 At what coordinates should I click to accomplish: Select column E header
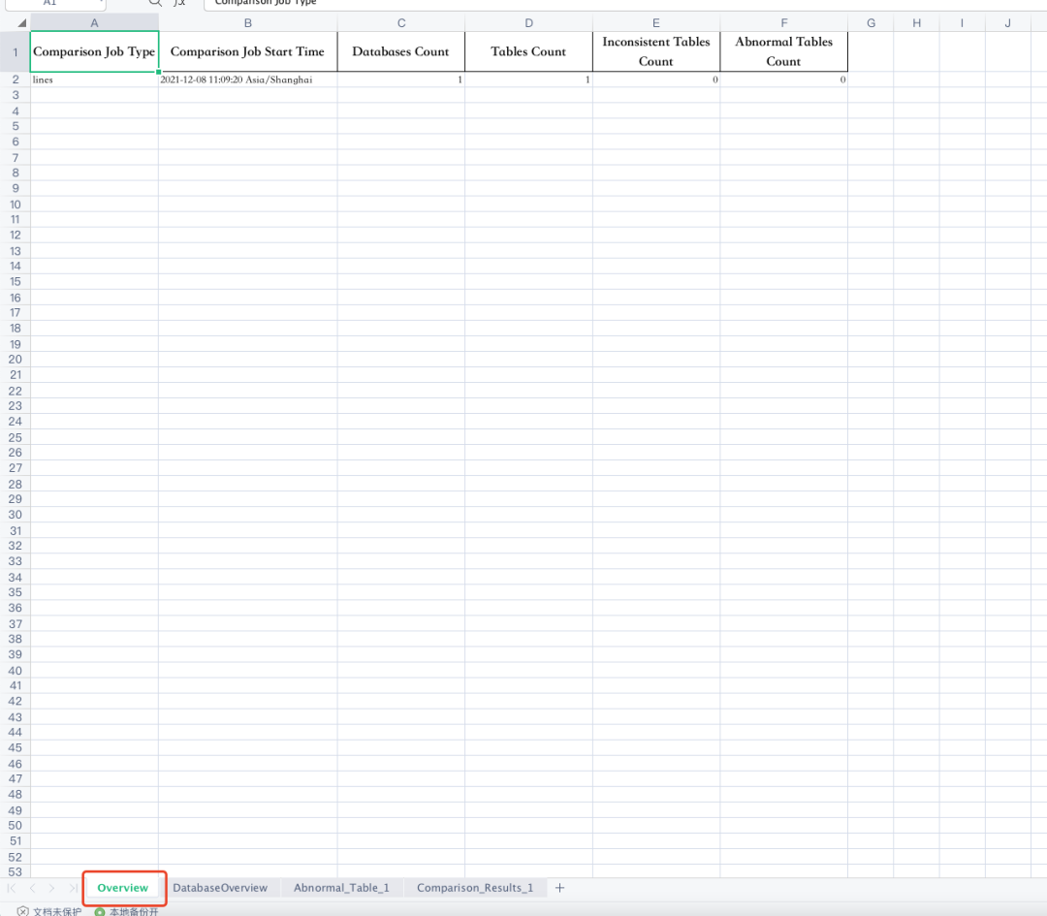pos(656,23)
